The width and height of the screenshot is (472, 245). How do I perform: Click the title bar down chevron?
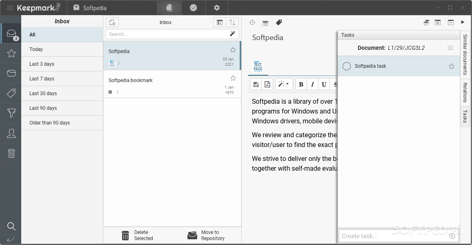[x=438, y=8]
